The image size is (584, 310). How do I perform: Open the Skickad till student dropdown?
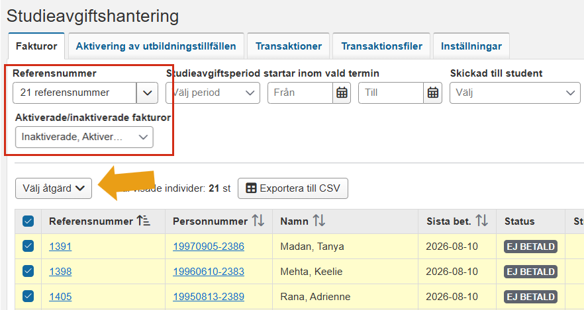coord(514,93)
